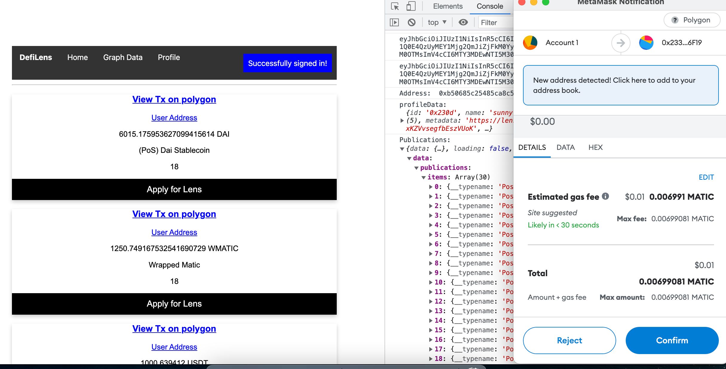Open the DATA tab in MetaMask
The image size is (726, 369).
[x=565, y=147]
